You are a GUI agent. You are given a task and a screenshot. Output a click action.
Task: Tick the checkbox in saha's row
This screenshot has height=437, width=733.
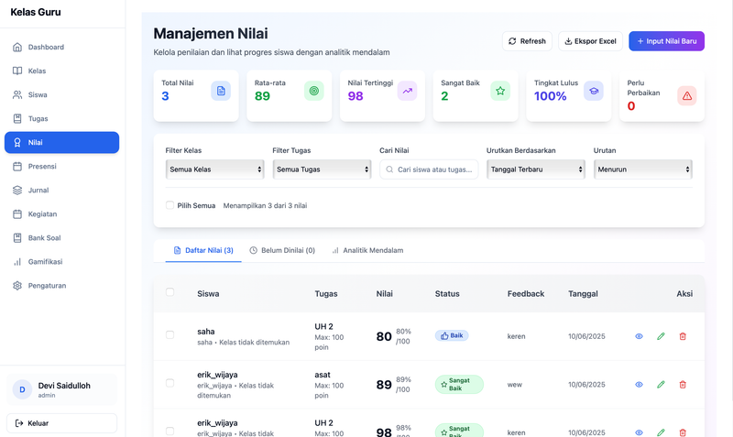click(170, 335)
